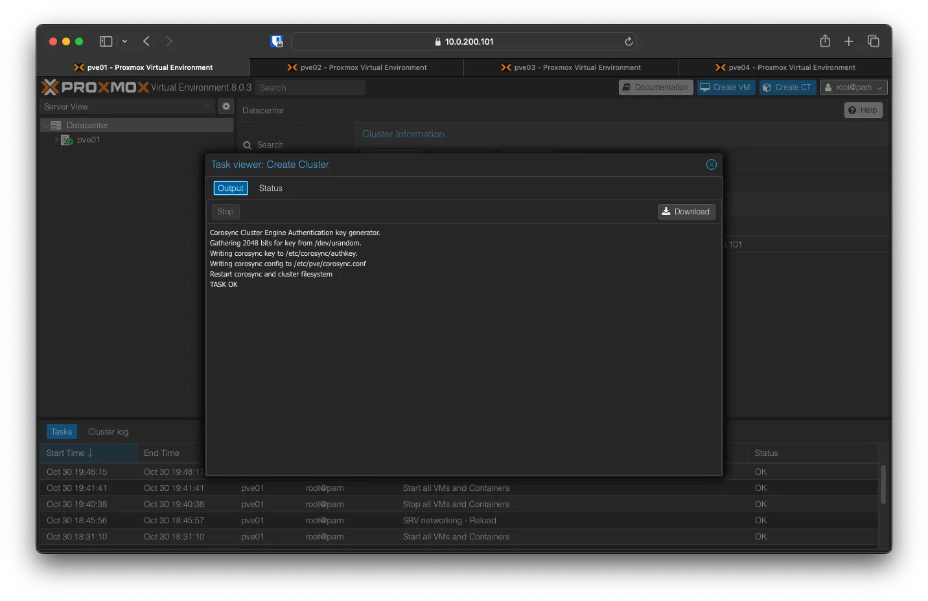Click the TASK OK output line

[224, 284]
